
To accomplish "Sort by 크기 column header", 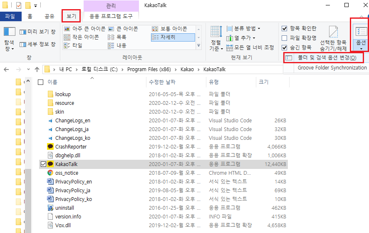I will tap(264, 82).
